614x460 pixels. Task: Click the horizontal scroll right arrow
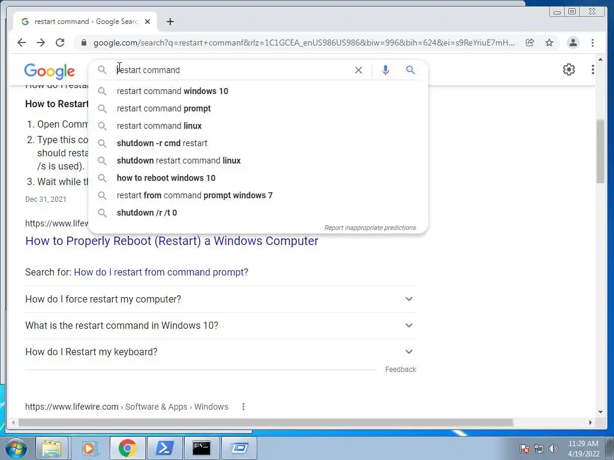click(x=590, y=422)
